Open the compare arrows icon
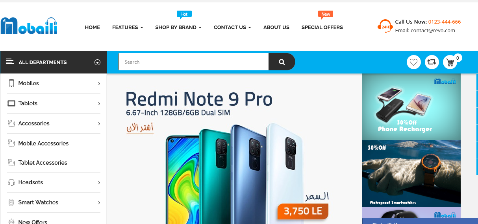 [432, 62]
